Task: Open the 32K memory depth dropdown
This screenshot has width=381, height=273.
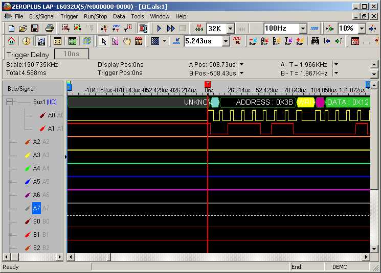Action: tap(230, 29)
